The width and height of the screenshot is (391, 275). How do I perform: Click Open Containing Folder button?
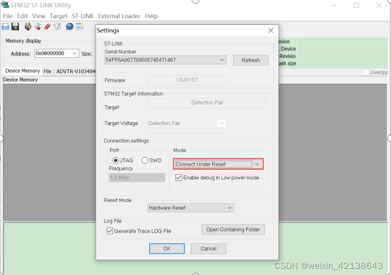click(x=233, y=229)
